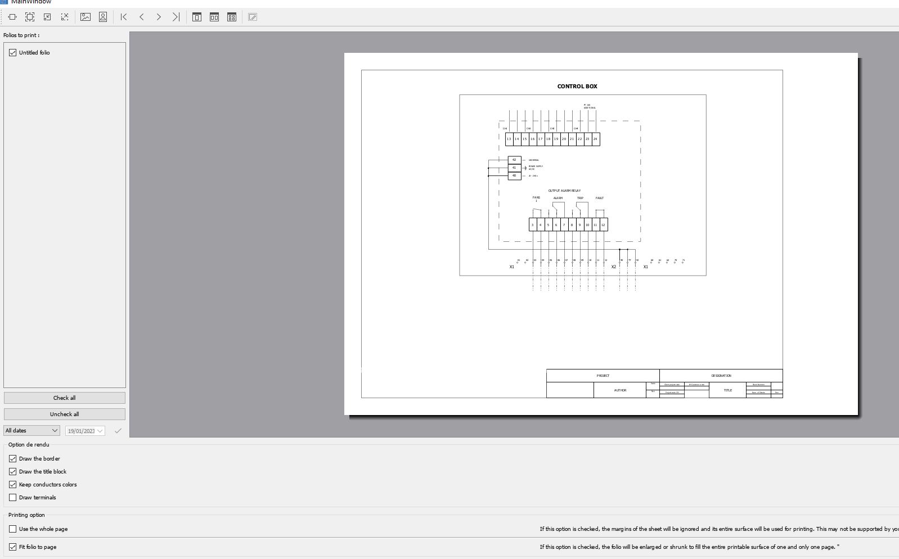899x559 pixels.
Task: Show overview of all pages
Action: pyautogui.click(x=232, y=17)
